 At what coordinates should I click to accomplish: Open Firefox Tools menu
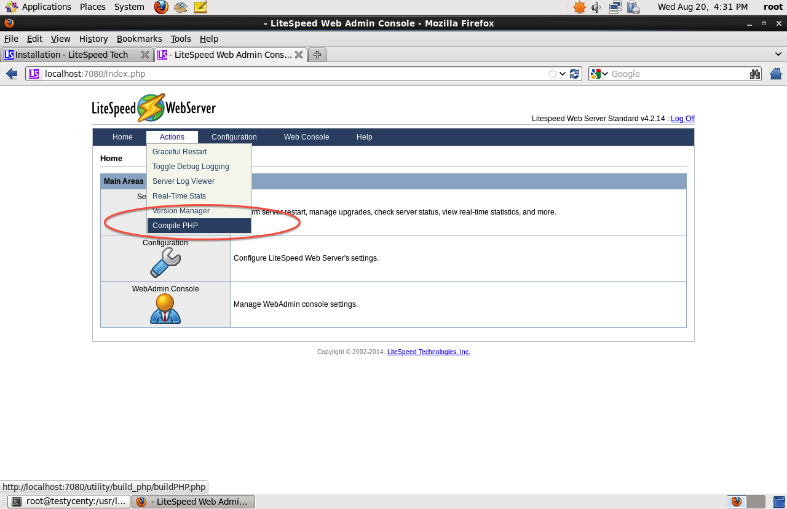coord(181,39)
